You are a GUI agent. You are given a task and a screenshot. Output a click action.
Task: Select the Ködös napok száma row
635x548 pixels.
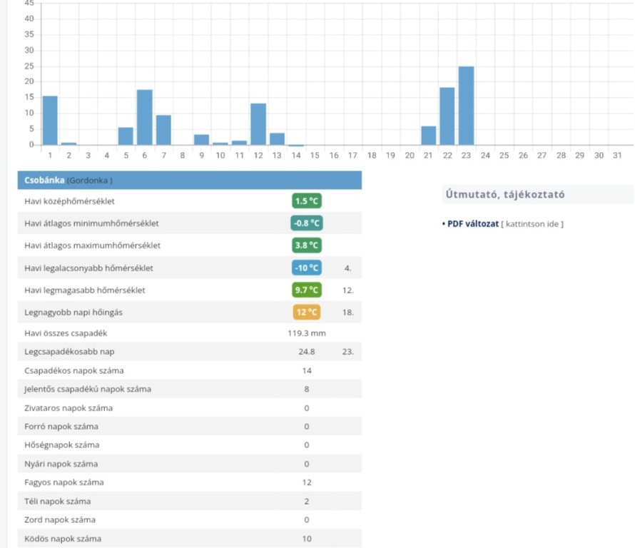(188, 538)
